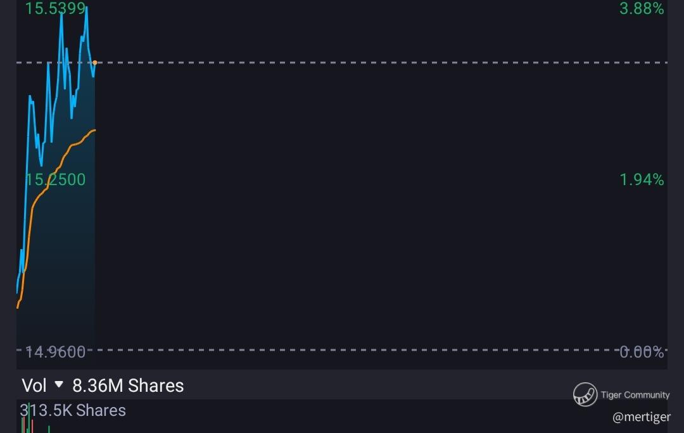Viewport: 684px width, 433px height.
Task: Click the Tiger Community logo icon
Action: pos(585,394)
